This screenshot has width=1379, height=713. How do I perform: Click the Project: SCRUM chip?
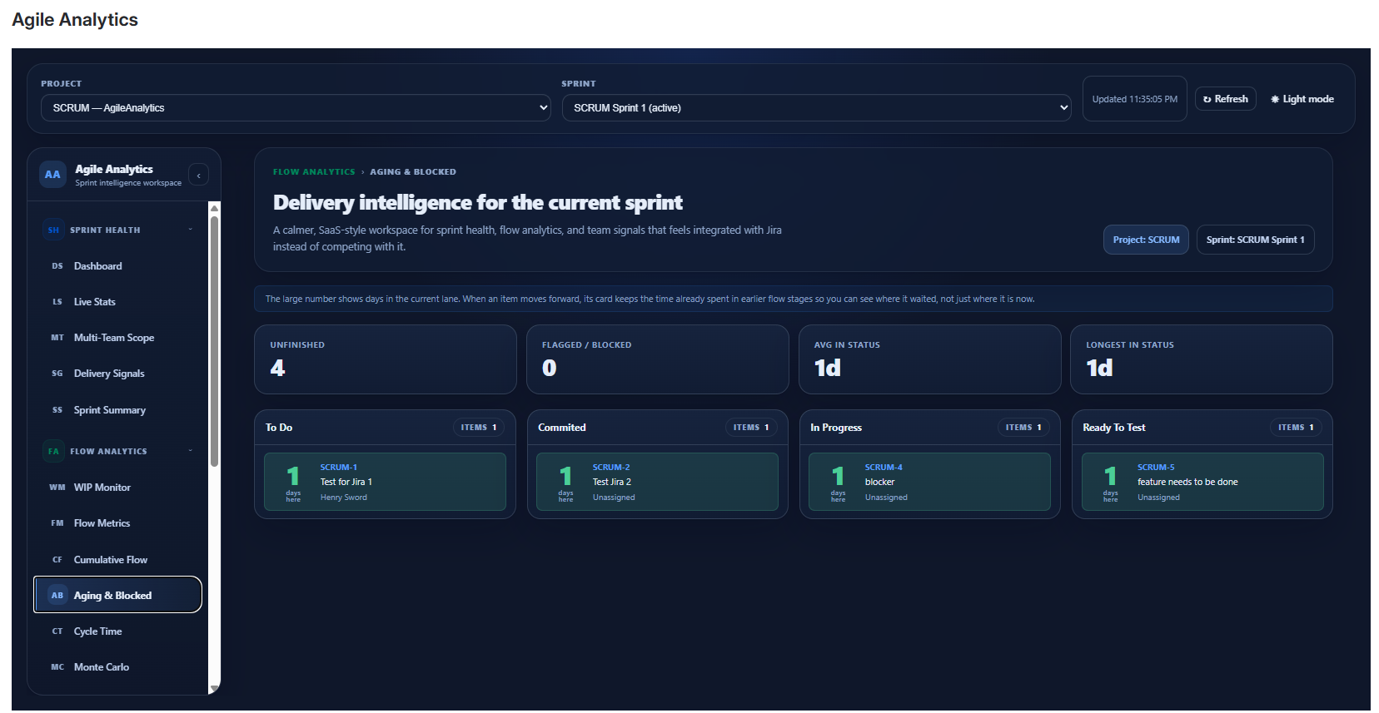1146,240
